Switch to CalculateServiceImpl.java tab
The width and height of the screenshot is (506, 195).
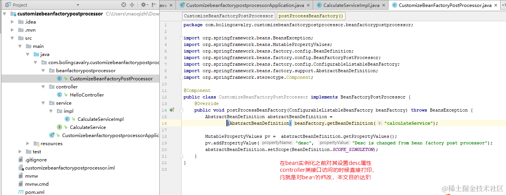(351, 5)
